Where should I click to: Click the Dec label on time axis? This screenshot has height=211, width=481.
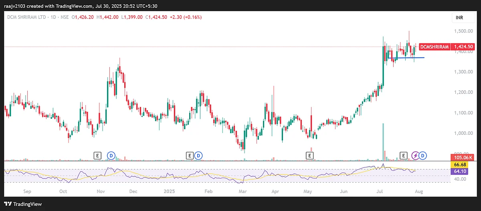click(x=133, y=192)
